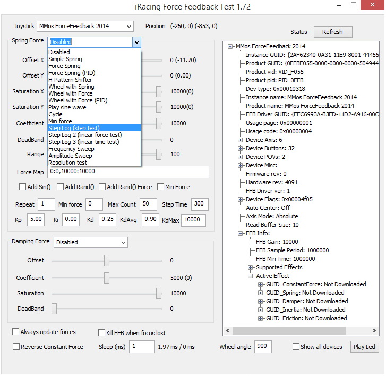Expand the GUID_ConstantForce effect entry

point(260,284)
